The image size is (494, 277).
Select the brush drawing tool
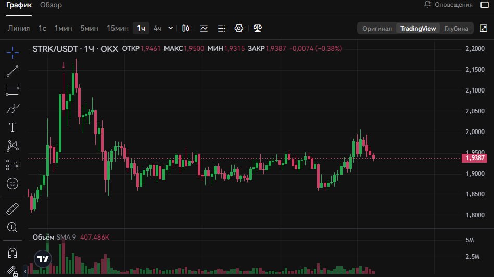pyautogui.click(x=12, y=109)
